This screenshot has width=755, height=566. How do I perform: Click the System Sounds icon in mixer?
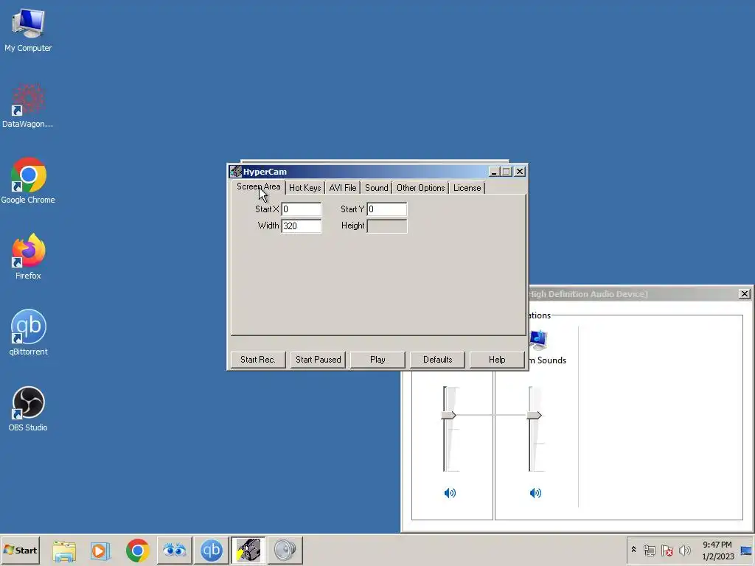click(538, 340)
